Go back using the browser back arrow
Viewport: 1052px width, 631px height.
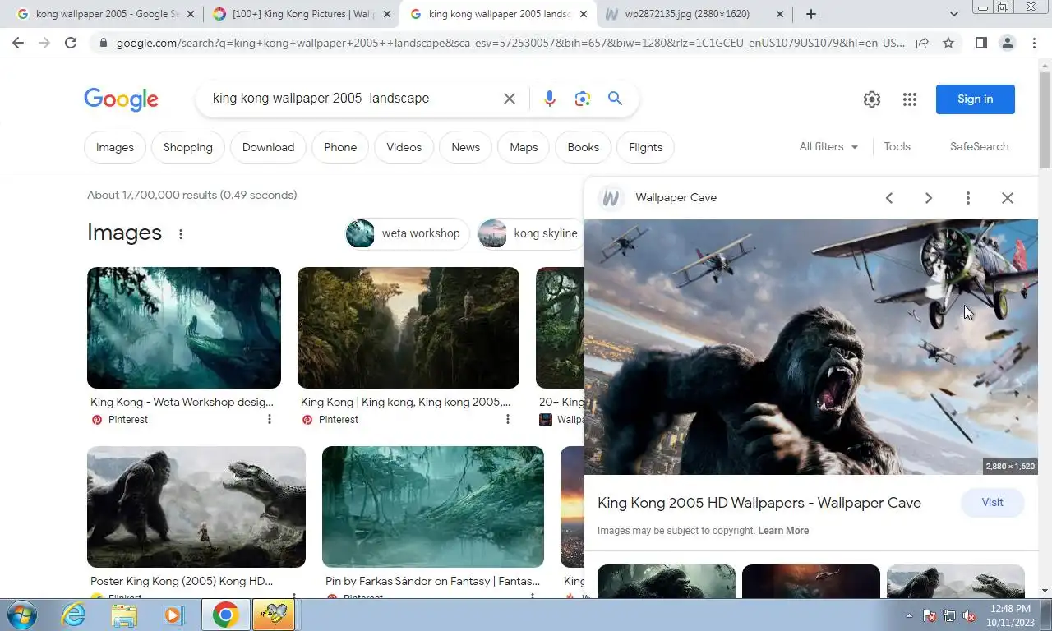coord(18,43)
